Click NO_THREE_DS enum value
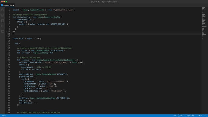Screen dimensions: 208x117 tap(63, 98)
